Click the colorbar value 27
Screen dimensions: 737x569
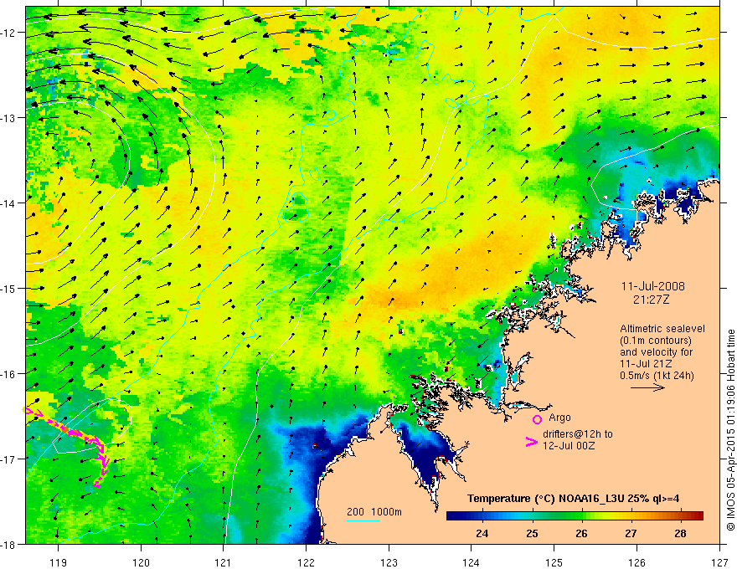pos(631,533)
